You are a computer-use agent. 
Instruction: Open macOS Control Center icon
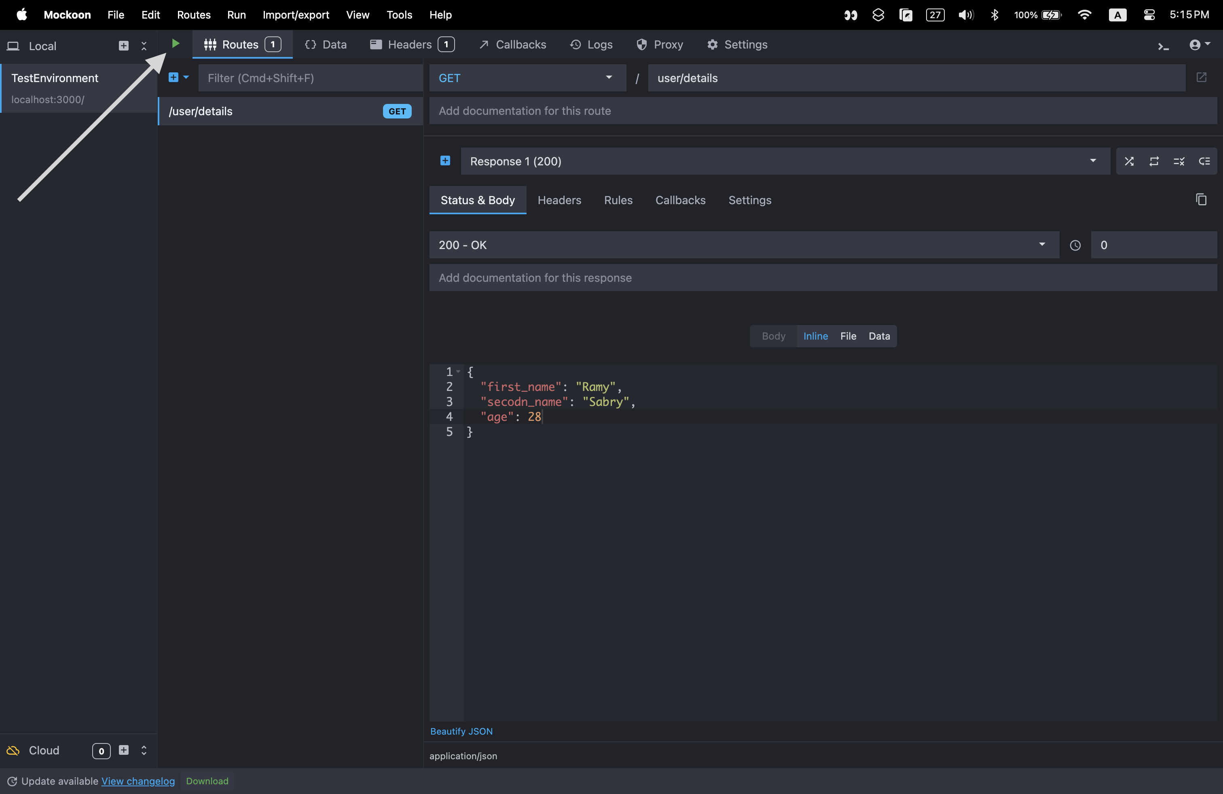[1149, 15]
